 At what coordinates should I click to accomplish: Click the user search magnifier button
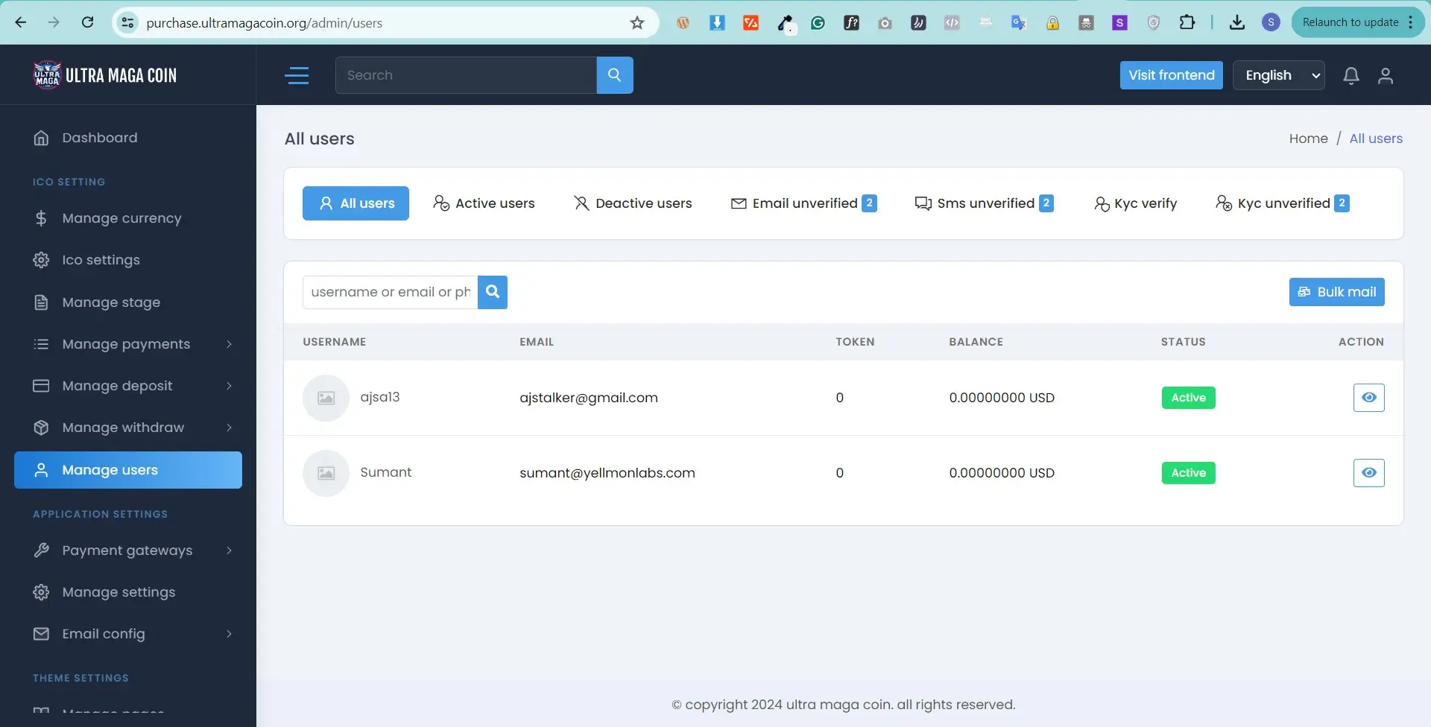492,292
